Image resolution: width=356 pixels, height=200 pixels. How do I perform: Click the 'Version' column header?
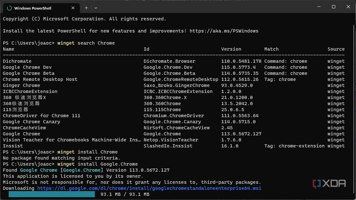click(231, 49)
